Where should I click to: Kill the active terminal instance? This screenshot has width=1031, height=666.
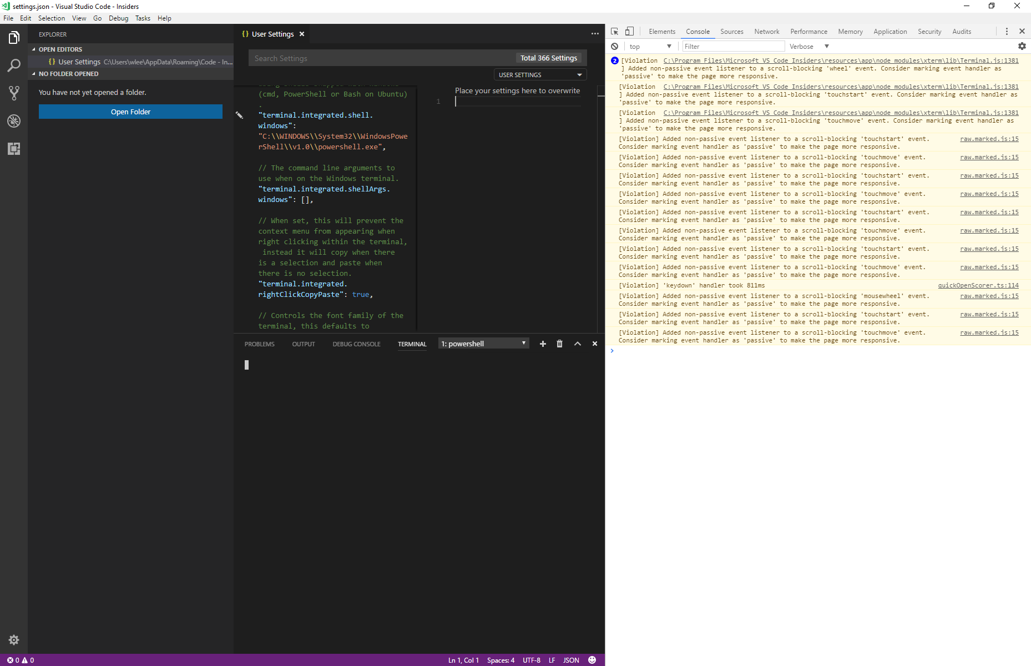[x=559, y=344]
